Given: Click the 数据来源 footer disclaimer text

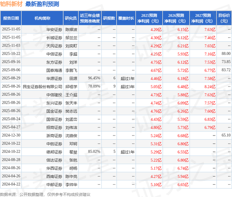Looking at the screenshot, I should coord(45,194).
